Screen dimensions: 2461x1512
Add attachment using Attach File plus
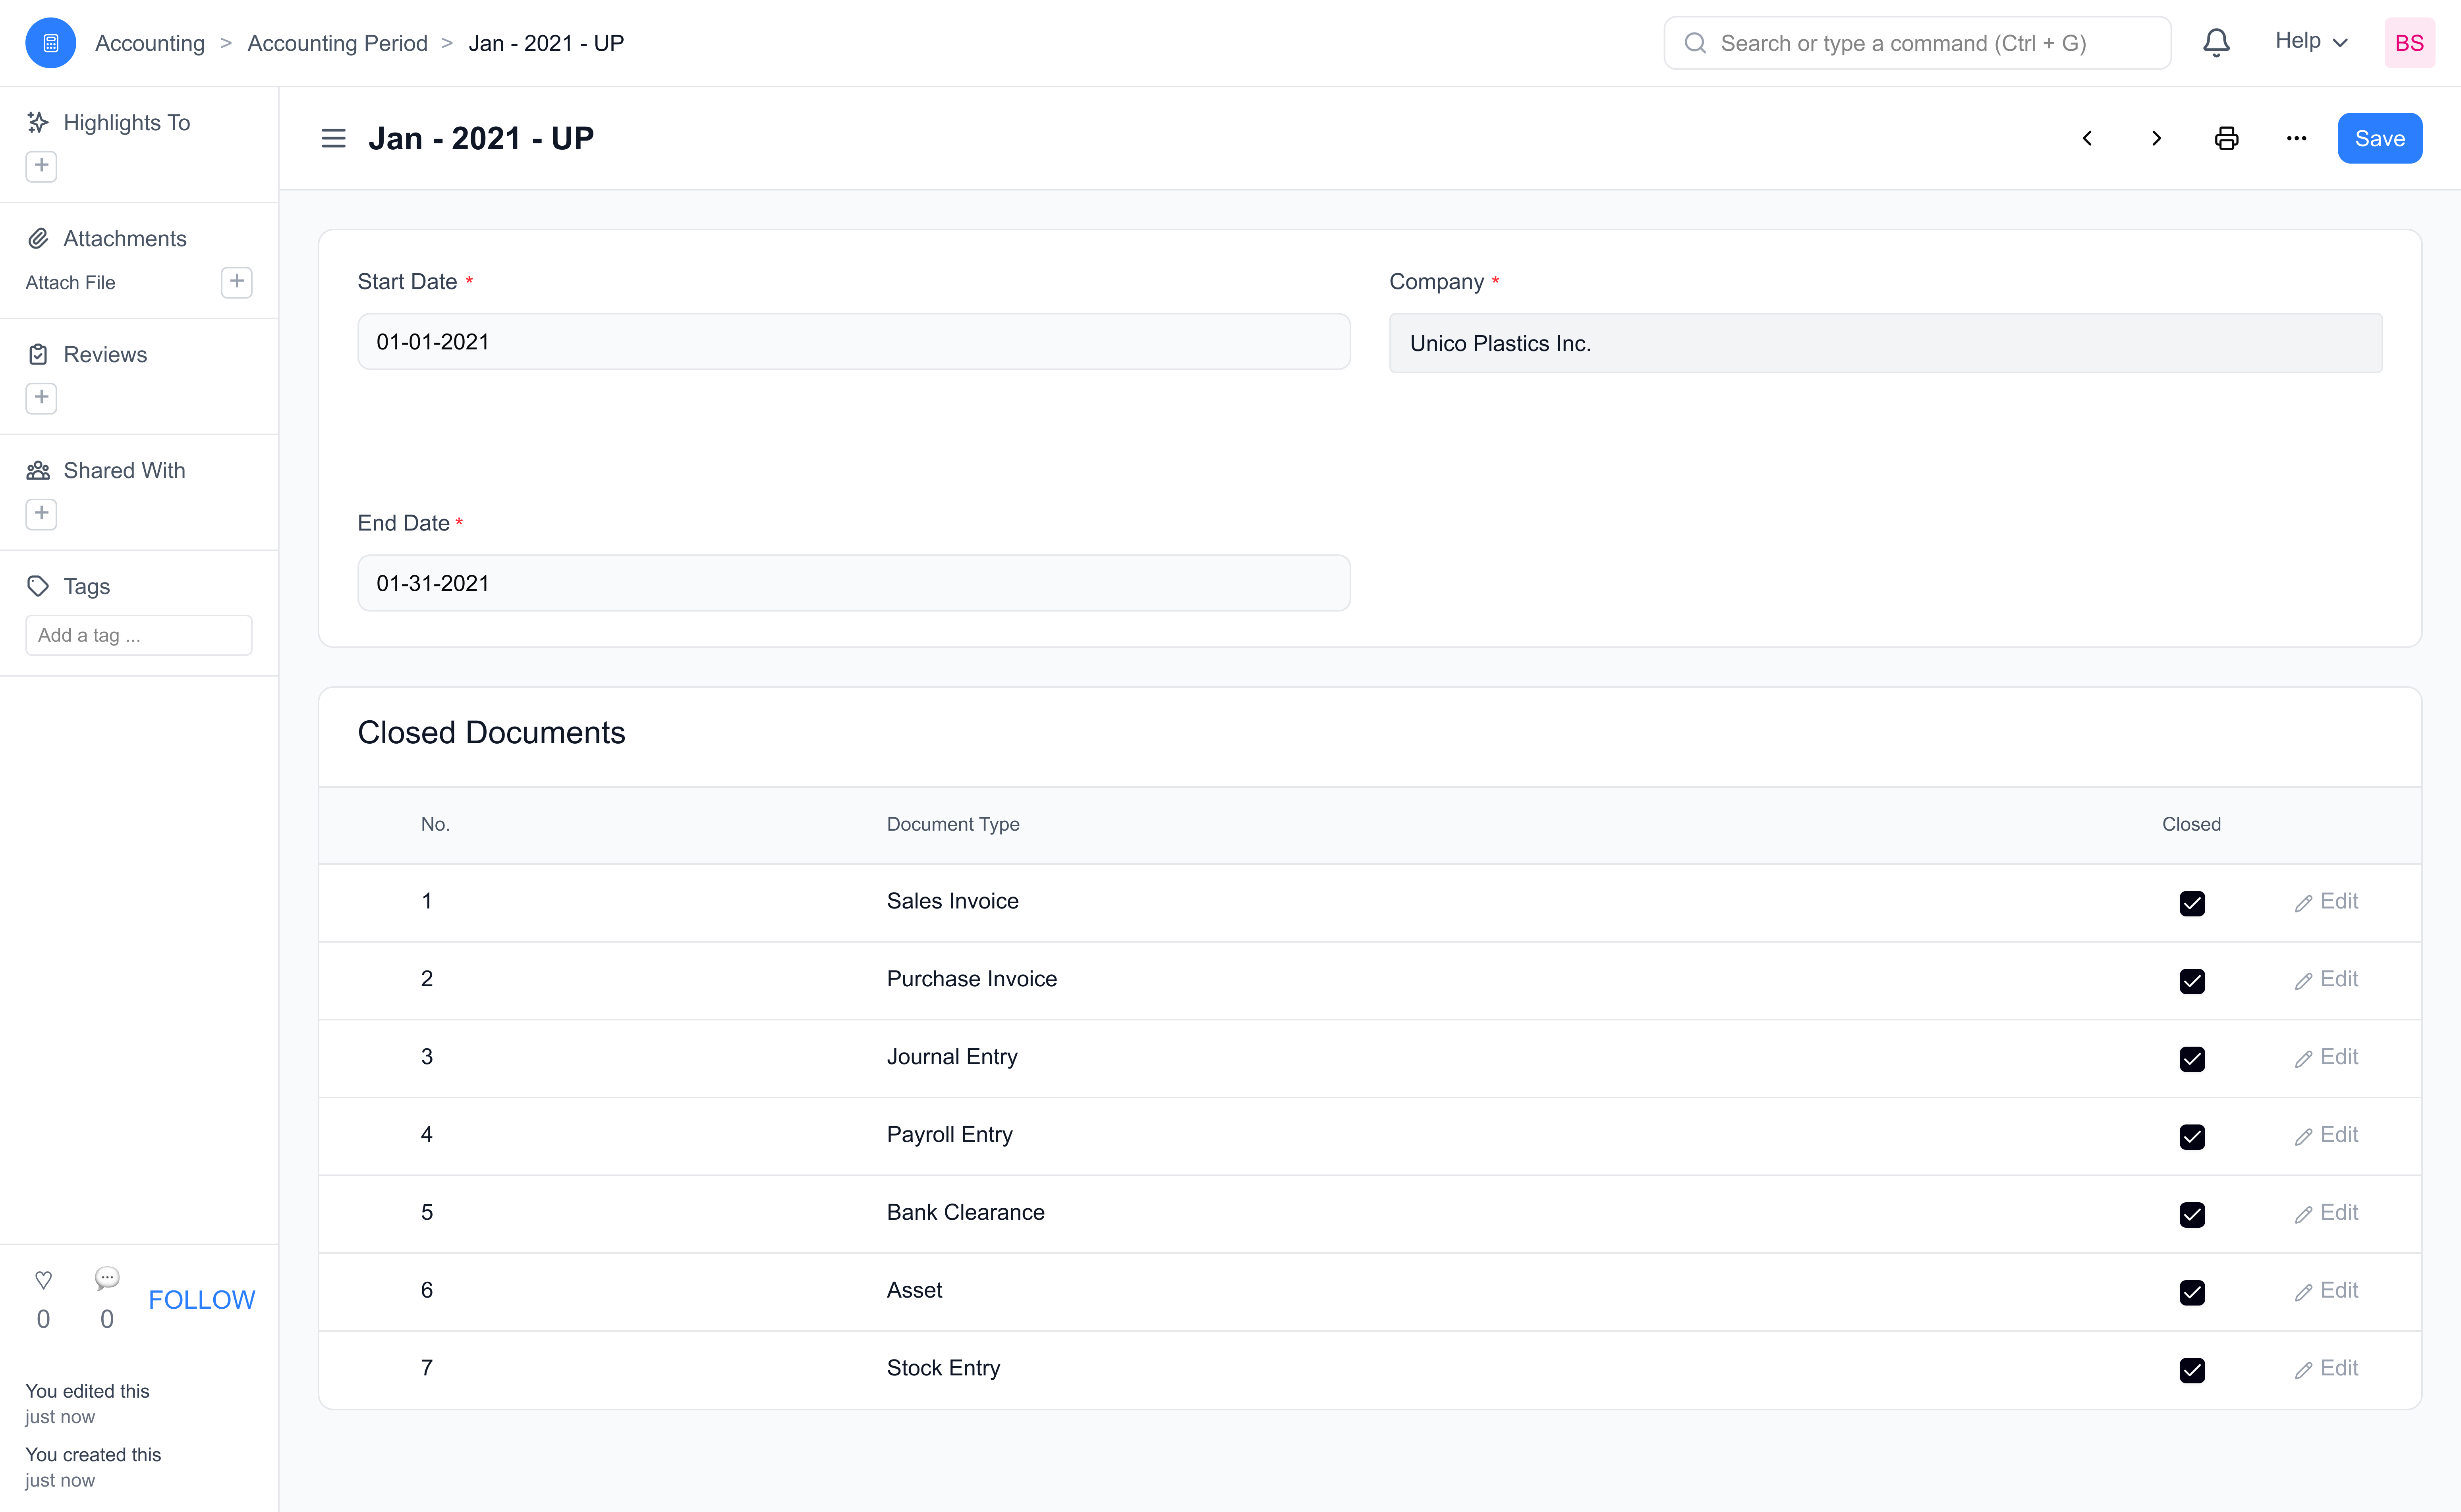(236, 282)
